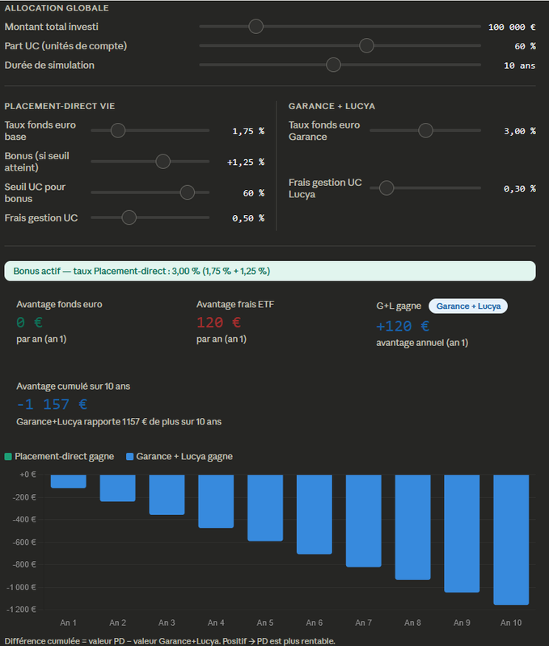The height and width of the screenshot is (646, 549).
Task: Click the An 1 chart bar
Action: pos(69,482)
